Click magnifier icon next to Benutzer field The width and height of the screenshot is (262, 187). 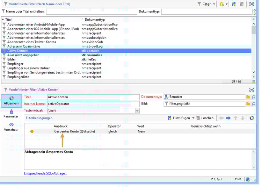[254, 97]
